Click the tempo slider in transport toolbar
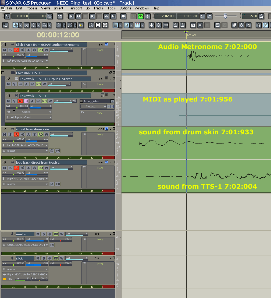 click(x=225, y=16)
